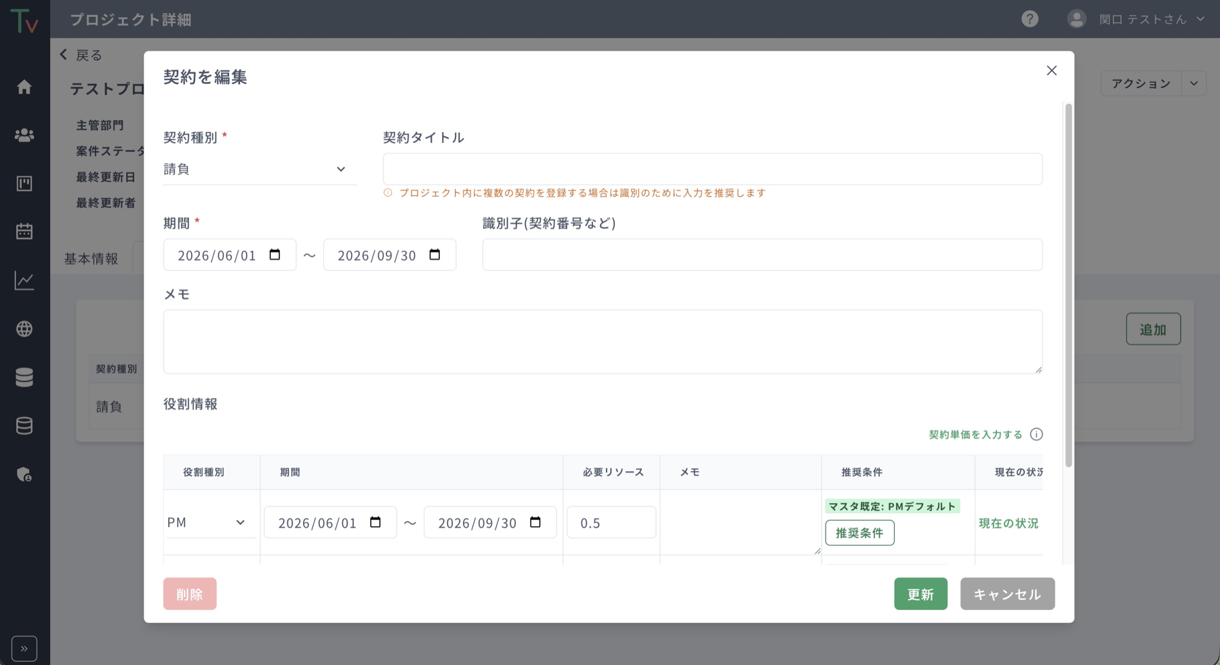This screenshot has height=665, width=1220.
Task: Click the contract メモ textarea
Action: tap(603, 342)
